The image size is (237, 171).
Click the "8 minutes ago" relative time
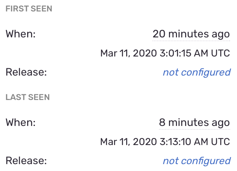click(194, 123)
